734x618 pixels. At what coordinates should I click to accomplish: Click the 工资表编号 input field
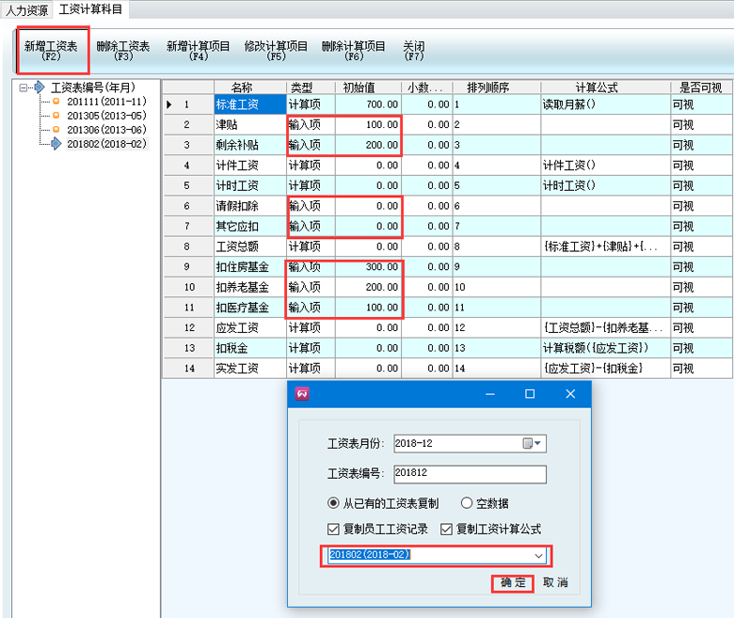click(x=471, y=474)
